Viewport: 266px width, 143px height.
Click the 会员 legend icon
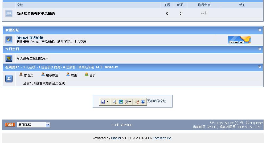pyautogui.click(x=87, y=74)
